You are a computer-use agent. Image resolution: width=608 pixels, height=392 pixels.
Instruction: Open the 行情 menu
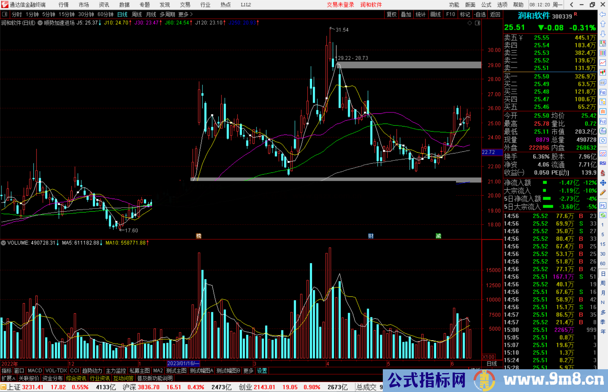click(64, 5)
